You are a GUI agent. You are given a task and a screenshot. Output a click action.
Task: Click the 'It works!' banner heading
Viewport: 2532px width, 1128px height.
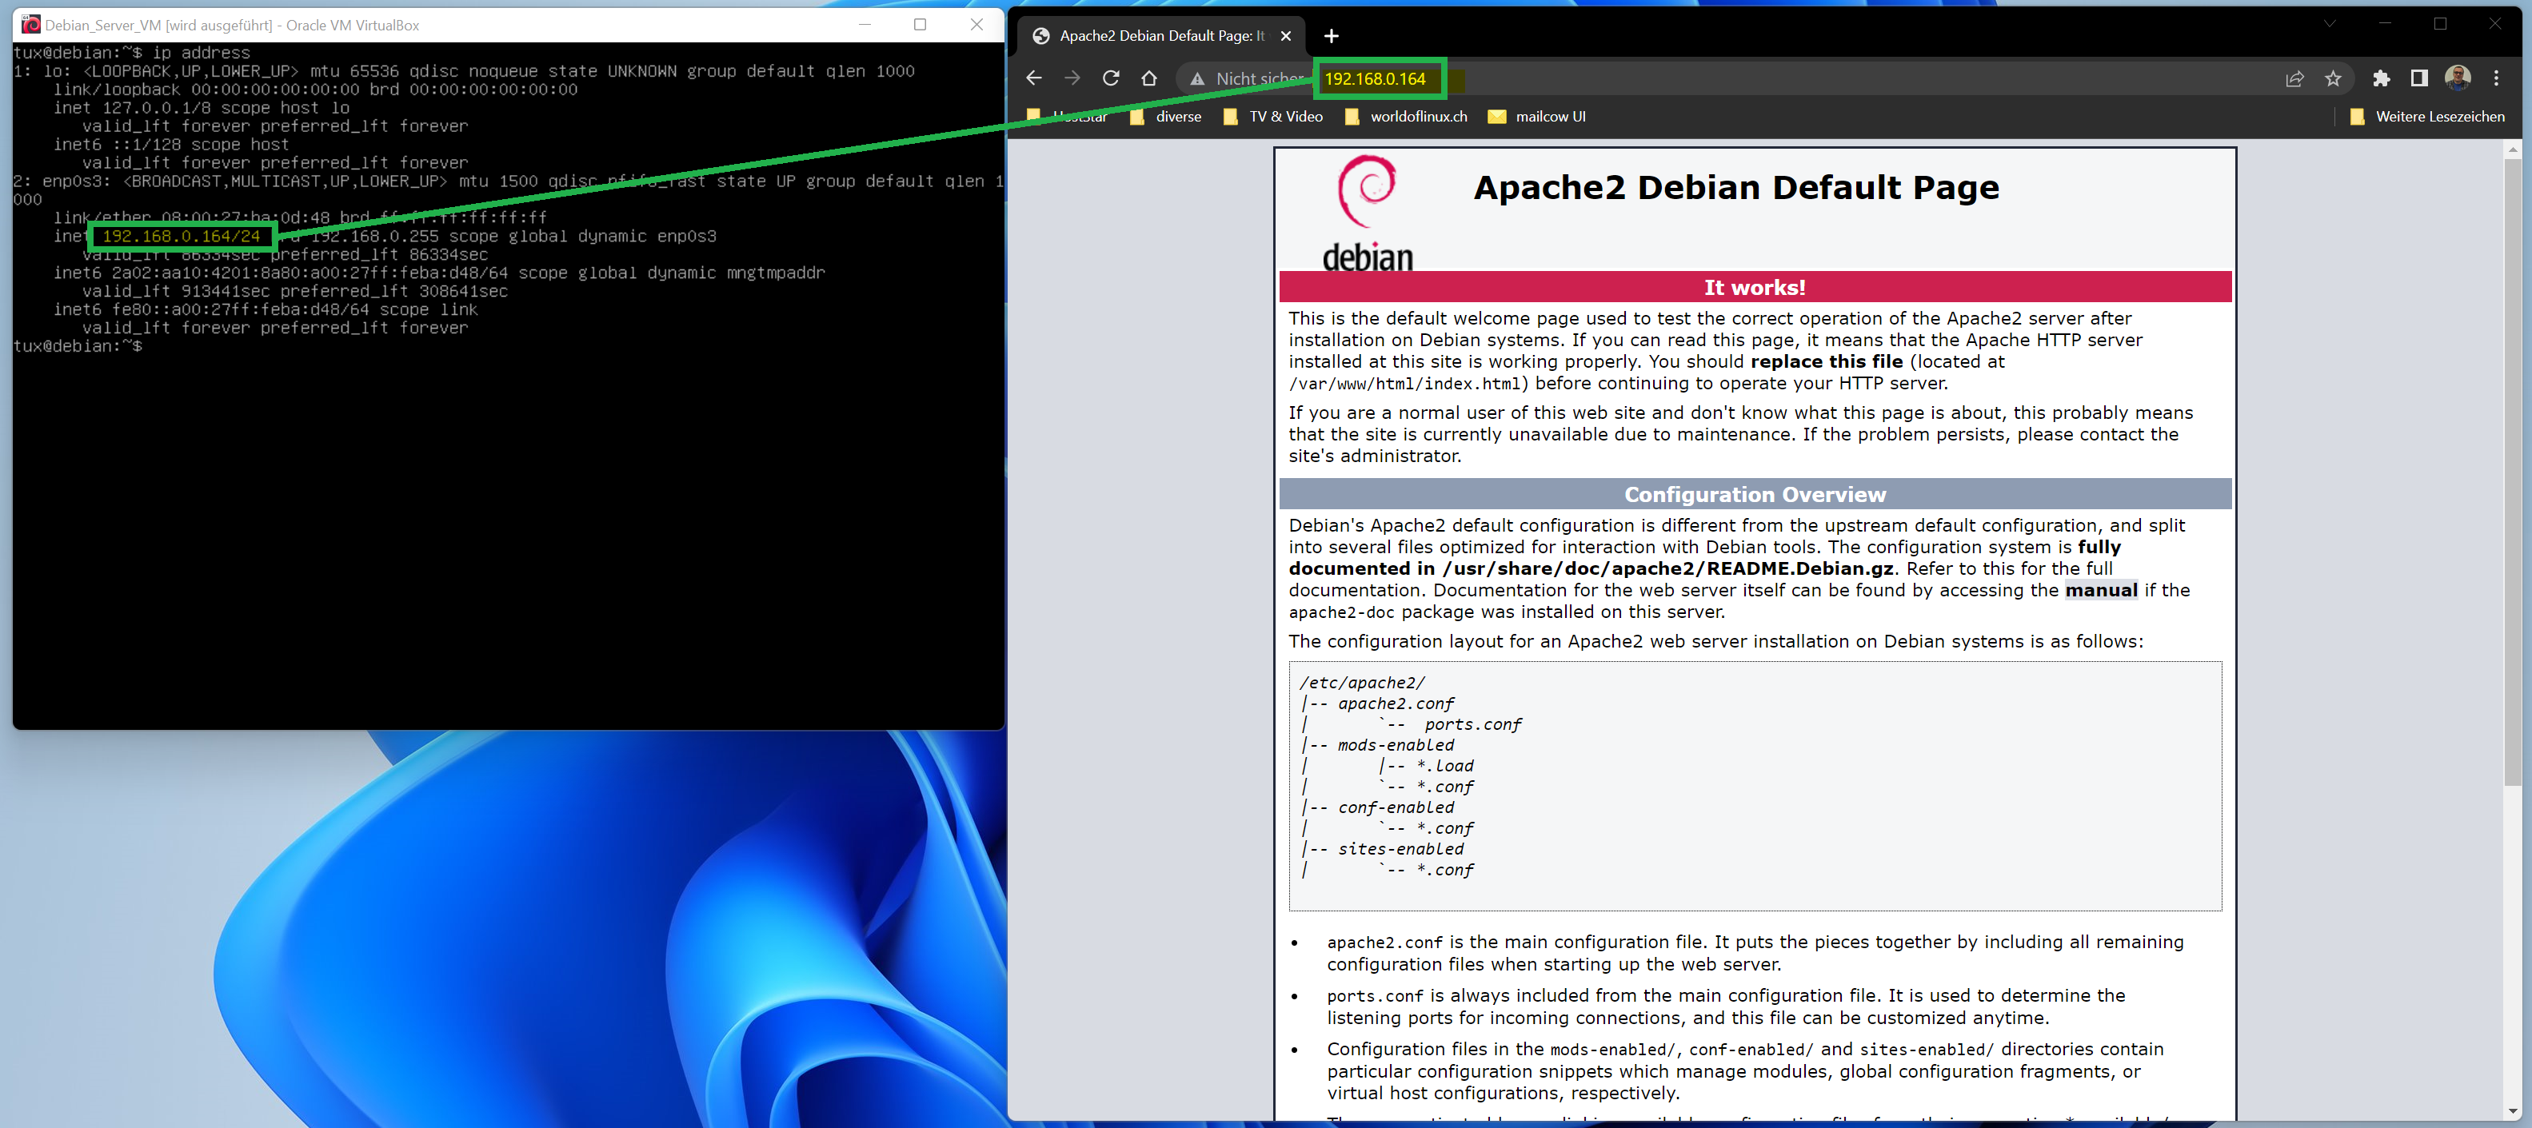[1755, 287]
